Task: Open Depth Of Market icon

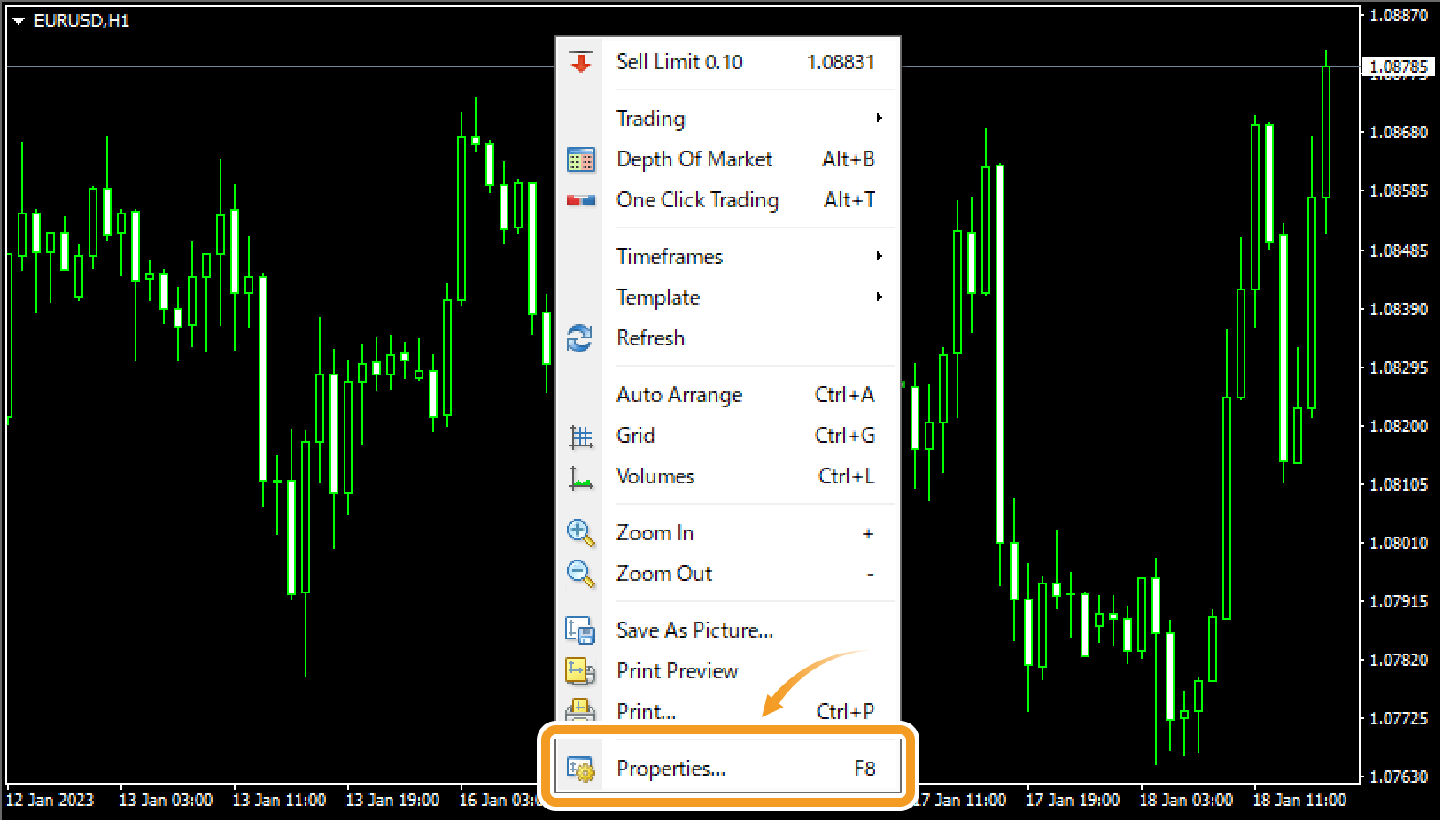Action: click(x=580, y=160)
